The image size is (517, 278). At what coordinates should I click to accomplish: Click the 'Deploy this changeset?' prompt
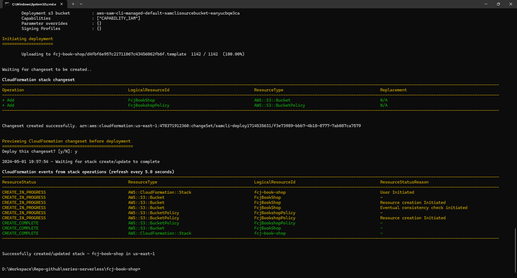[x=40, y=151]
